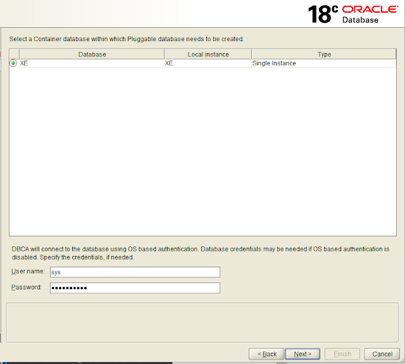The height and width of the screenshot is (364, 405).
Task: Click the Database column header
Action: [x=92, y=54]
